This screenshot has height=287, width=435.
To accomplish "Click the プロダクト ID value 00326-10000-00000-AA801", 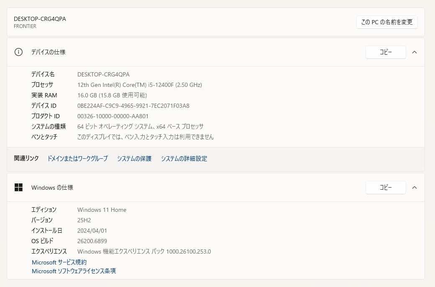I will pyautogui.click(x=113, y=117).
